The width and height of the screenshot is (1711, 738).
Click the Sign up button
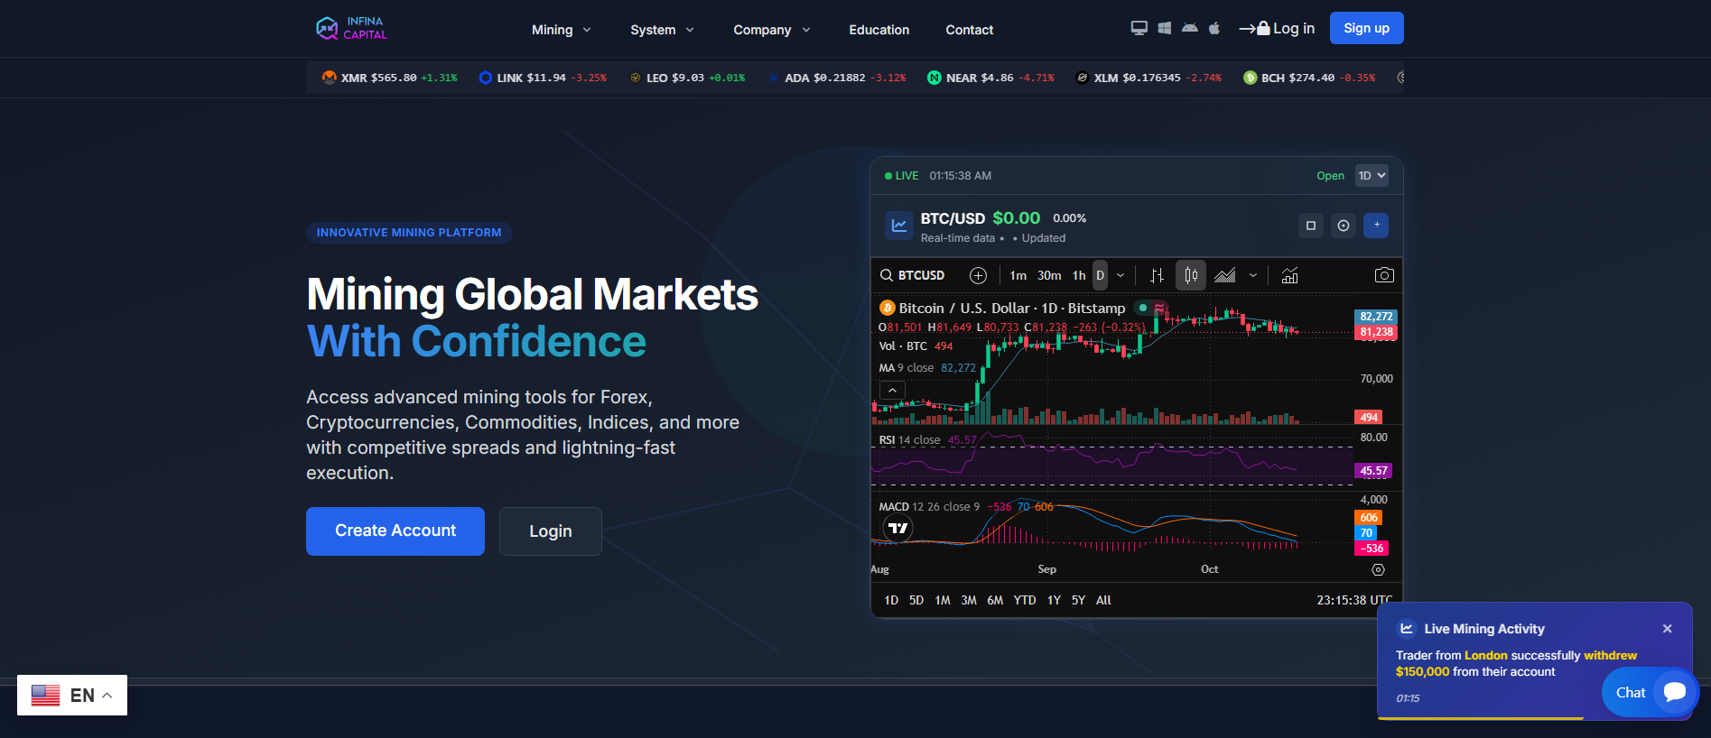click(1366, 28)
